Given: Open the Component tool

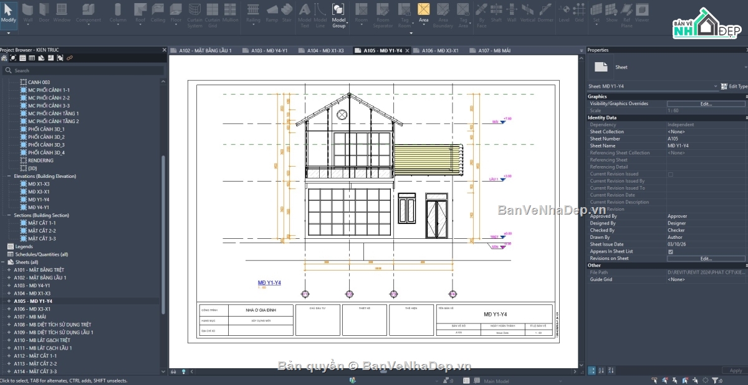Looking at the screenshot, I should tap(89, 12).
